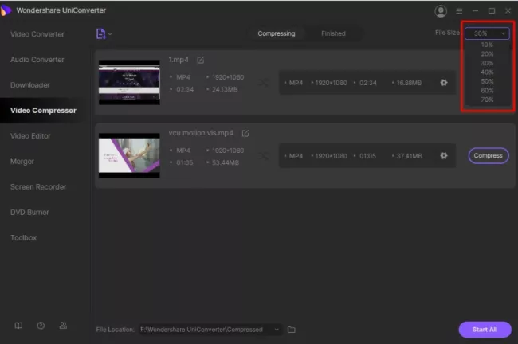The width and height of the screenshot is (518, 344).
Task: Click Compress button for vcu motion vis.mp4
Action: coord(489,155)
